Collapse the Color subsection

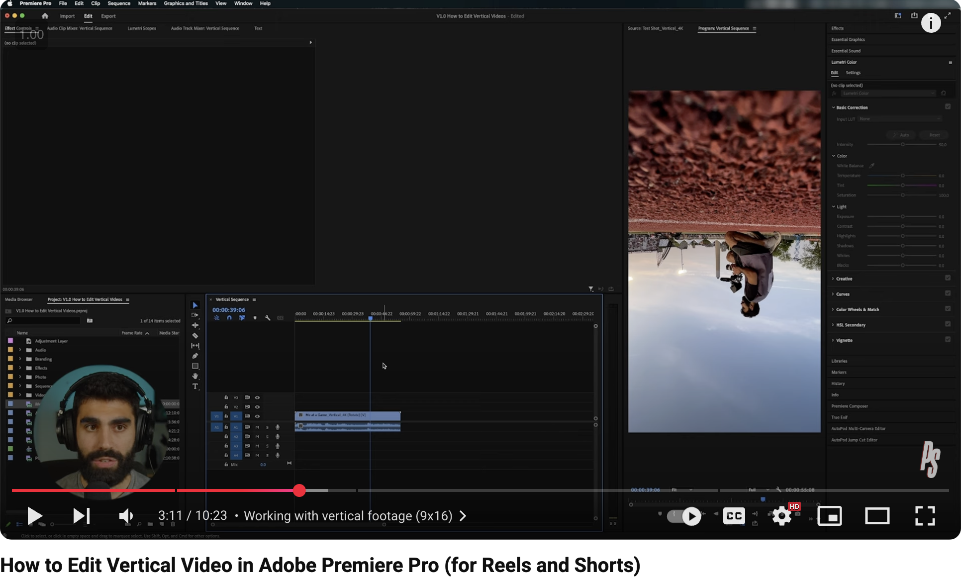coord(834,156)
